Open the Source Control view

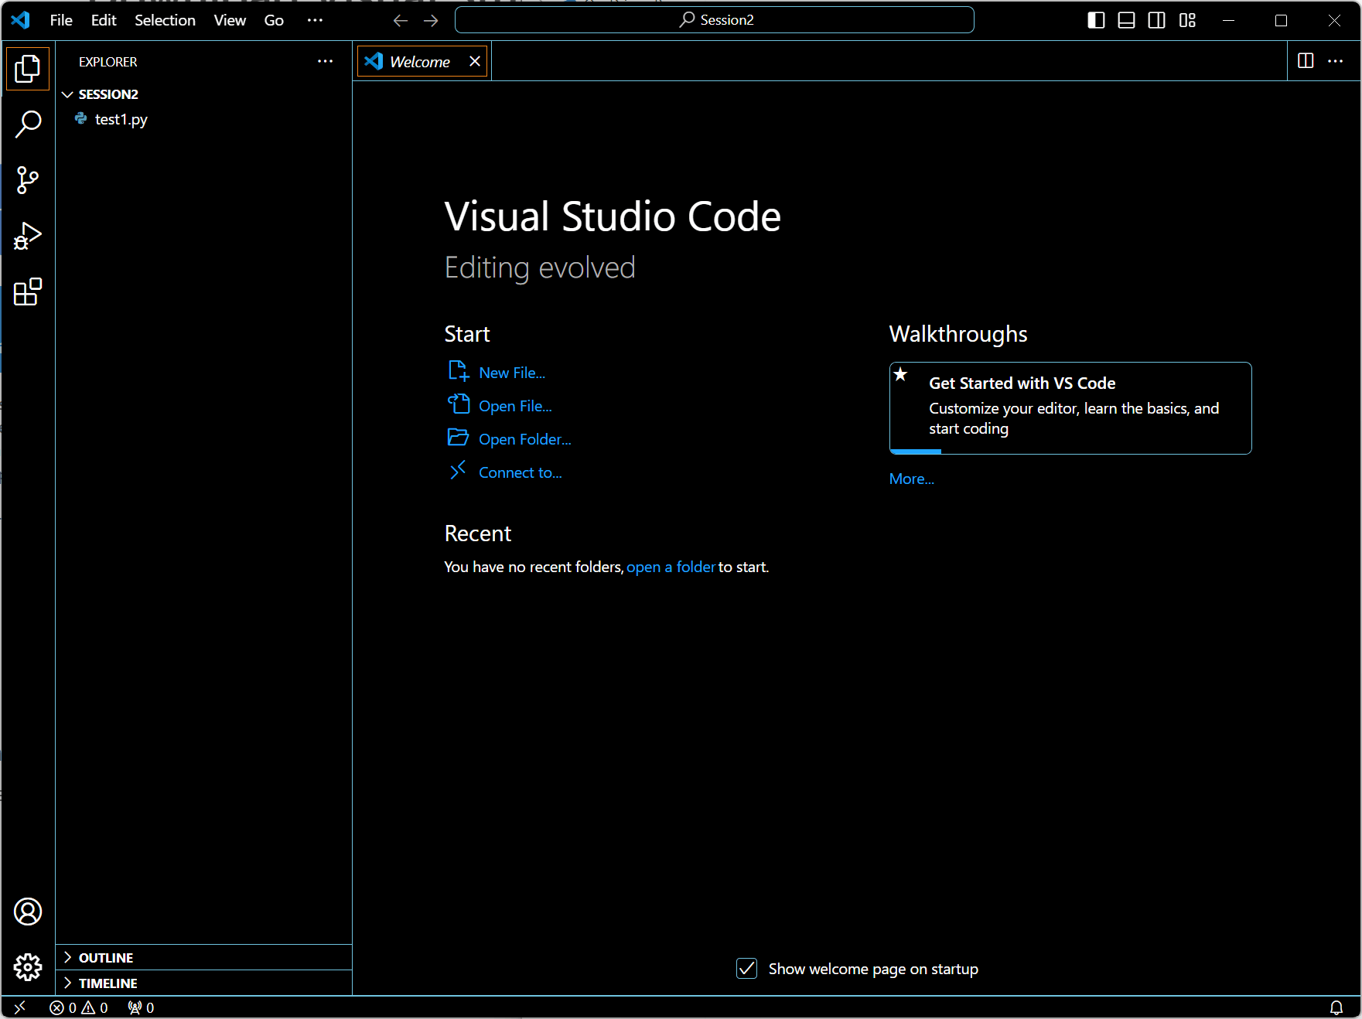(x=28, y=180)
